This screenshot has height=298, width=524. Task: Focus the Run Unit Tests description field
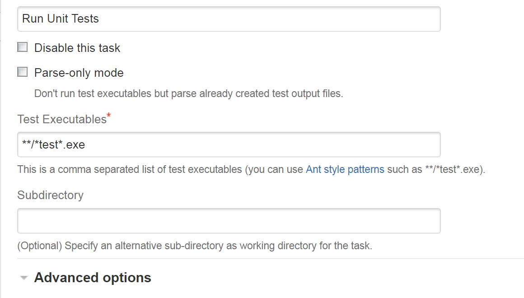pyautogui.click(x=229, y=19)
